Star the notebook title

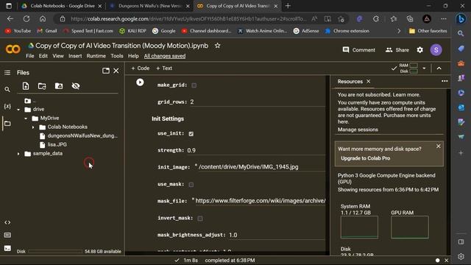pos(218,46)
